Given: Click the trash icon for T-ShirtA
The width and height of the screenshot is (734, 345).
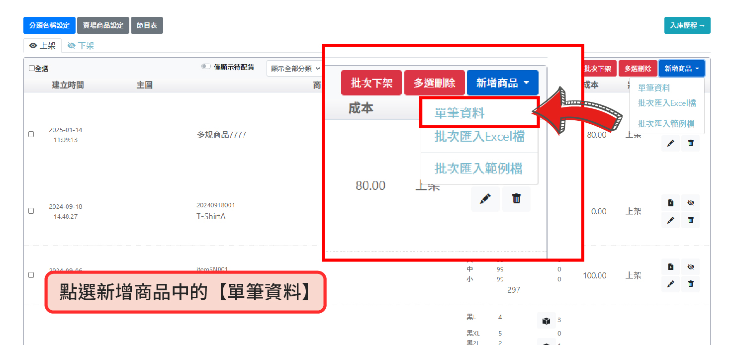Looking at the screenshot, I should [x=690, y=220].
